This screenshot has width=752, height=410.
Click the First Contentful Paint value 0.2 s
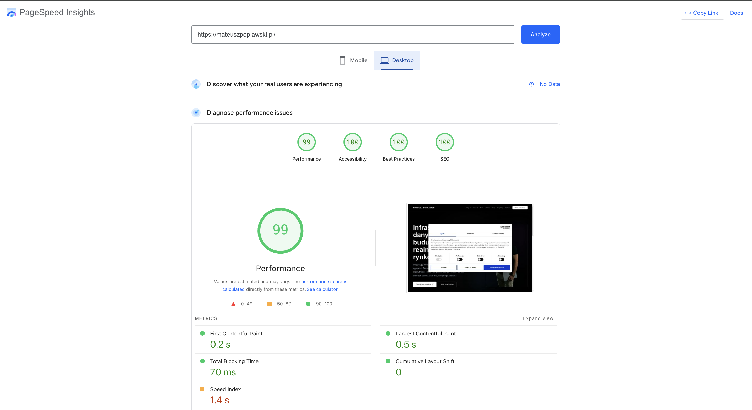click(220, 344)
